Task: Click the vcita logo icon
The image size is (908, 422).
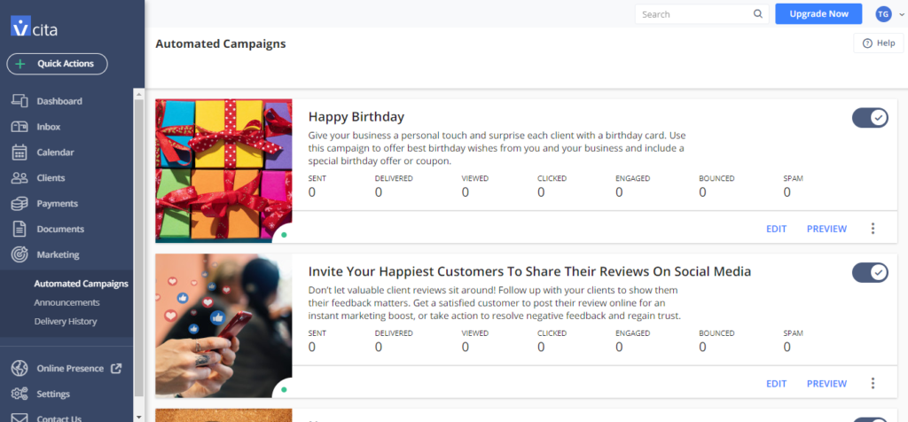Action: tap(20, 26)
